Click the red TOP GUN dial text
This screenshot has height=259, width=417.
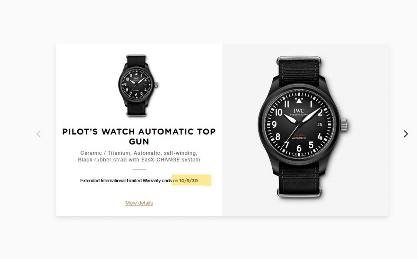tap(299, 135)
